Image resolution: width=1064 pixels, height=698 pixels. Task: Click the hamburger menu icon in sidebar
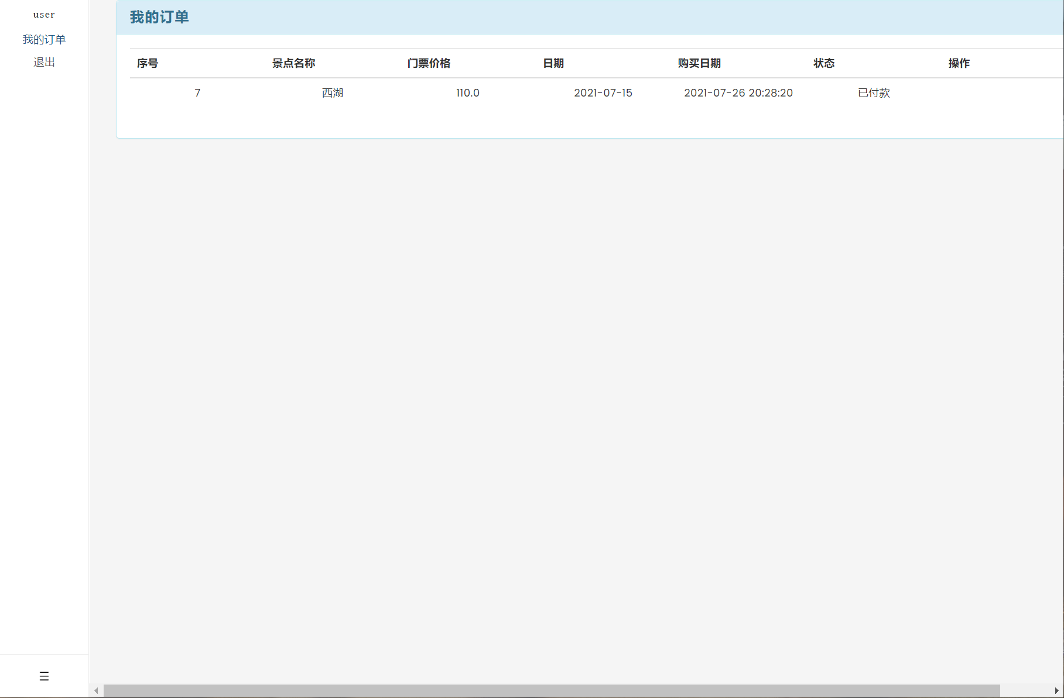(43, 676)
